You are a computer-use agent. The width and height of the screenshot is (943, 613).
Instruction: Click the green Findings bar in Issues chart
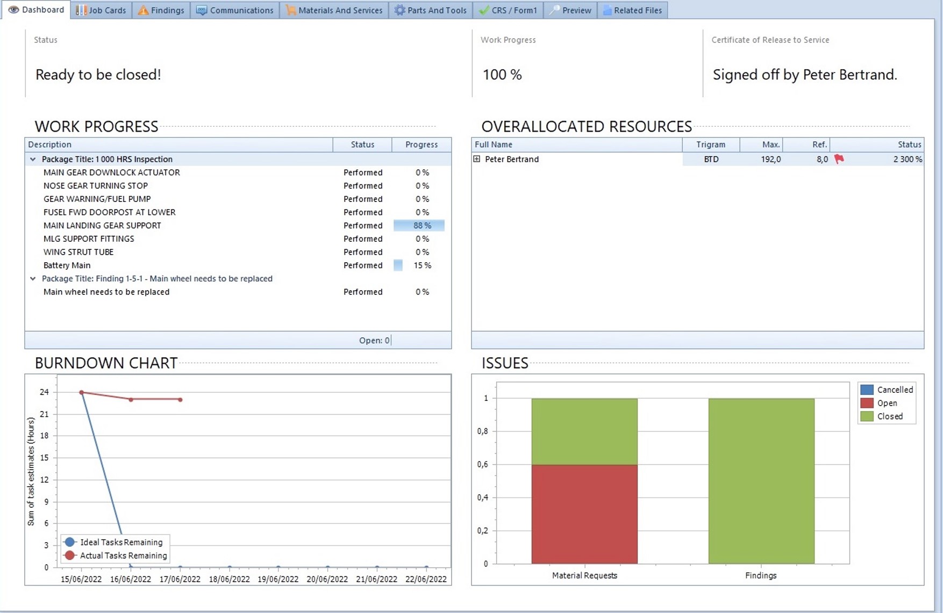pos(761,481)
